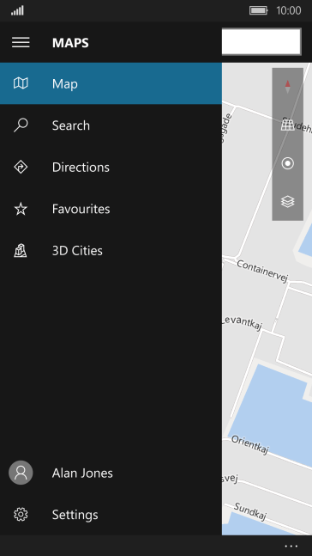
Task: Reset map rotation with compass icon
Action: coord(288,87)
